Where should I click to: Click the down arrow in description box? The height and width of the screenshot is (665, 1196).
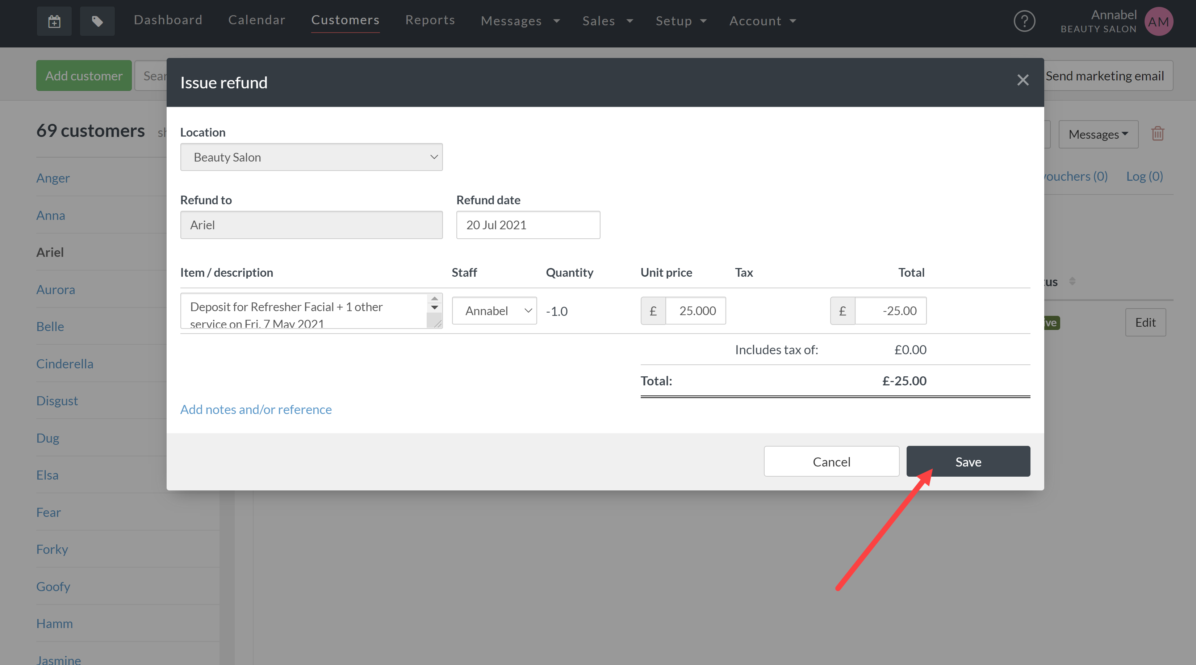pos(434,308)
